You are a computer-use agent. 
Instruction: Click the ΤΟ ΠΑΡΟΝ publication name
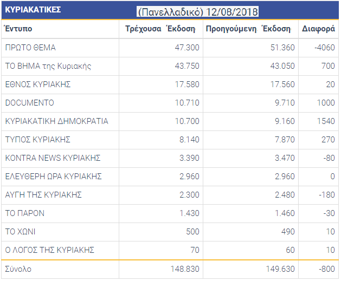[25, 213]
